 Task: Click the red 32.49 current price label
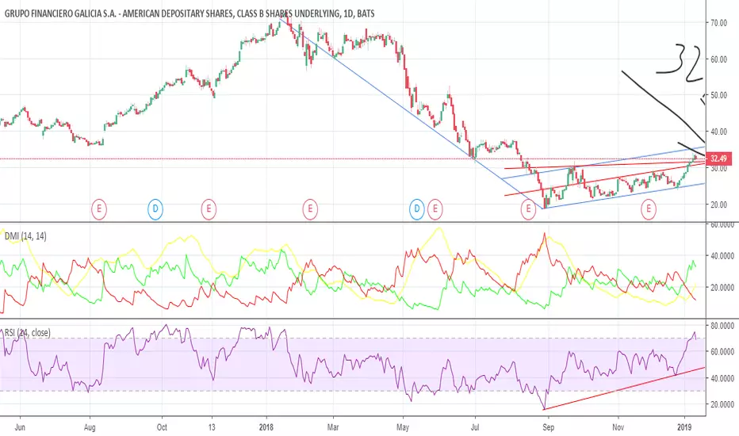718,159
